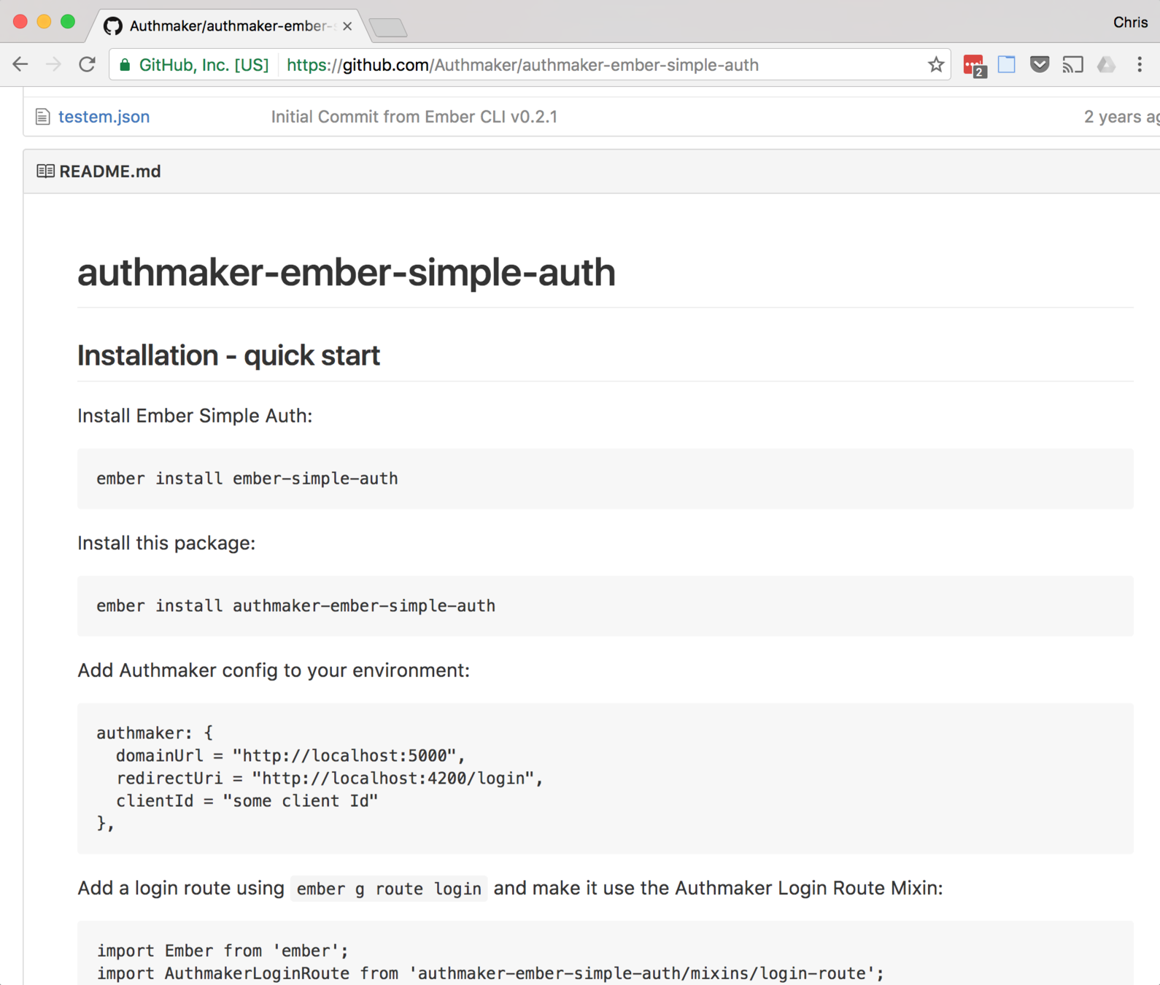This screenshot has width=1160, height=985.
Task: Click the 'Install this package:' text
Action: pyautogui.click(x=166, y=543)
